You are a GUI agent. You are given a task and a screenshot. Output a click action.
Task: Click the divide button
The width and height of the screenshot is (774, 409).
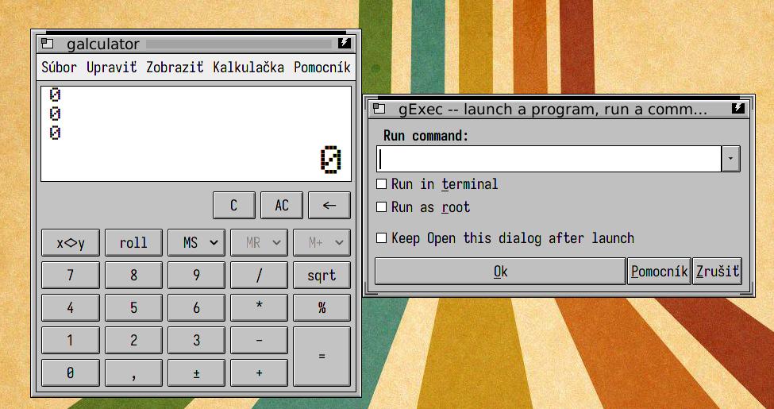tap(259, 275)
